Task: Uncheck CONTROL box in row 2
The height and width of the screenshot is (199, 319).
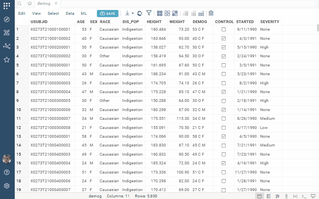Action: point(224,39)
